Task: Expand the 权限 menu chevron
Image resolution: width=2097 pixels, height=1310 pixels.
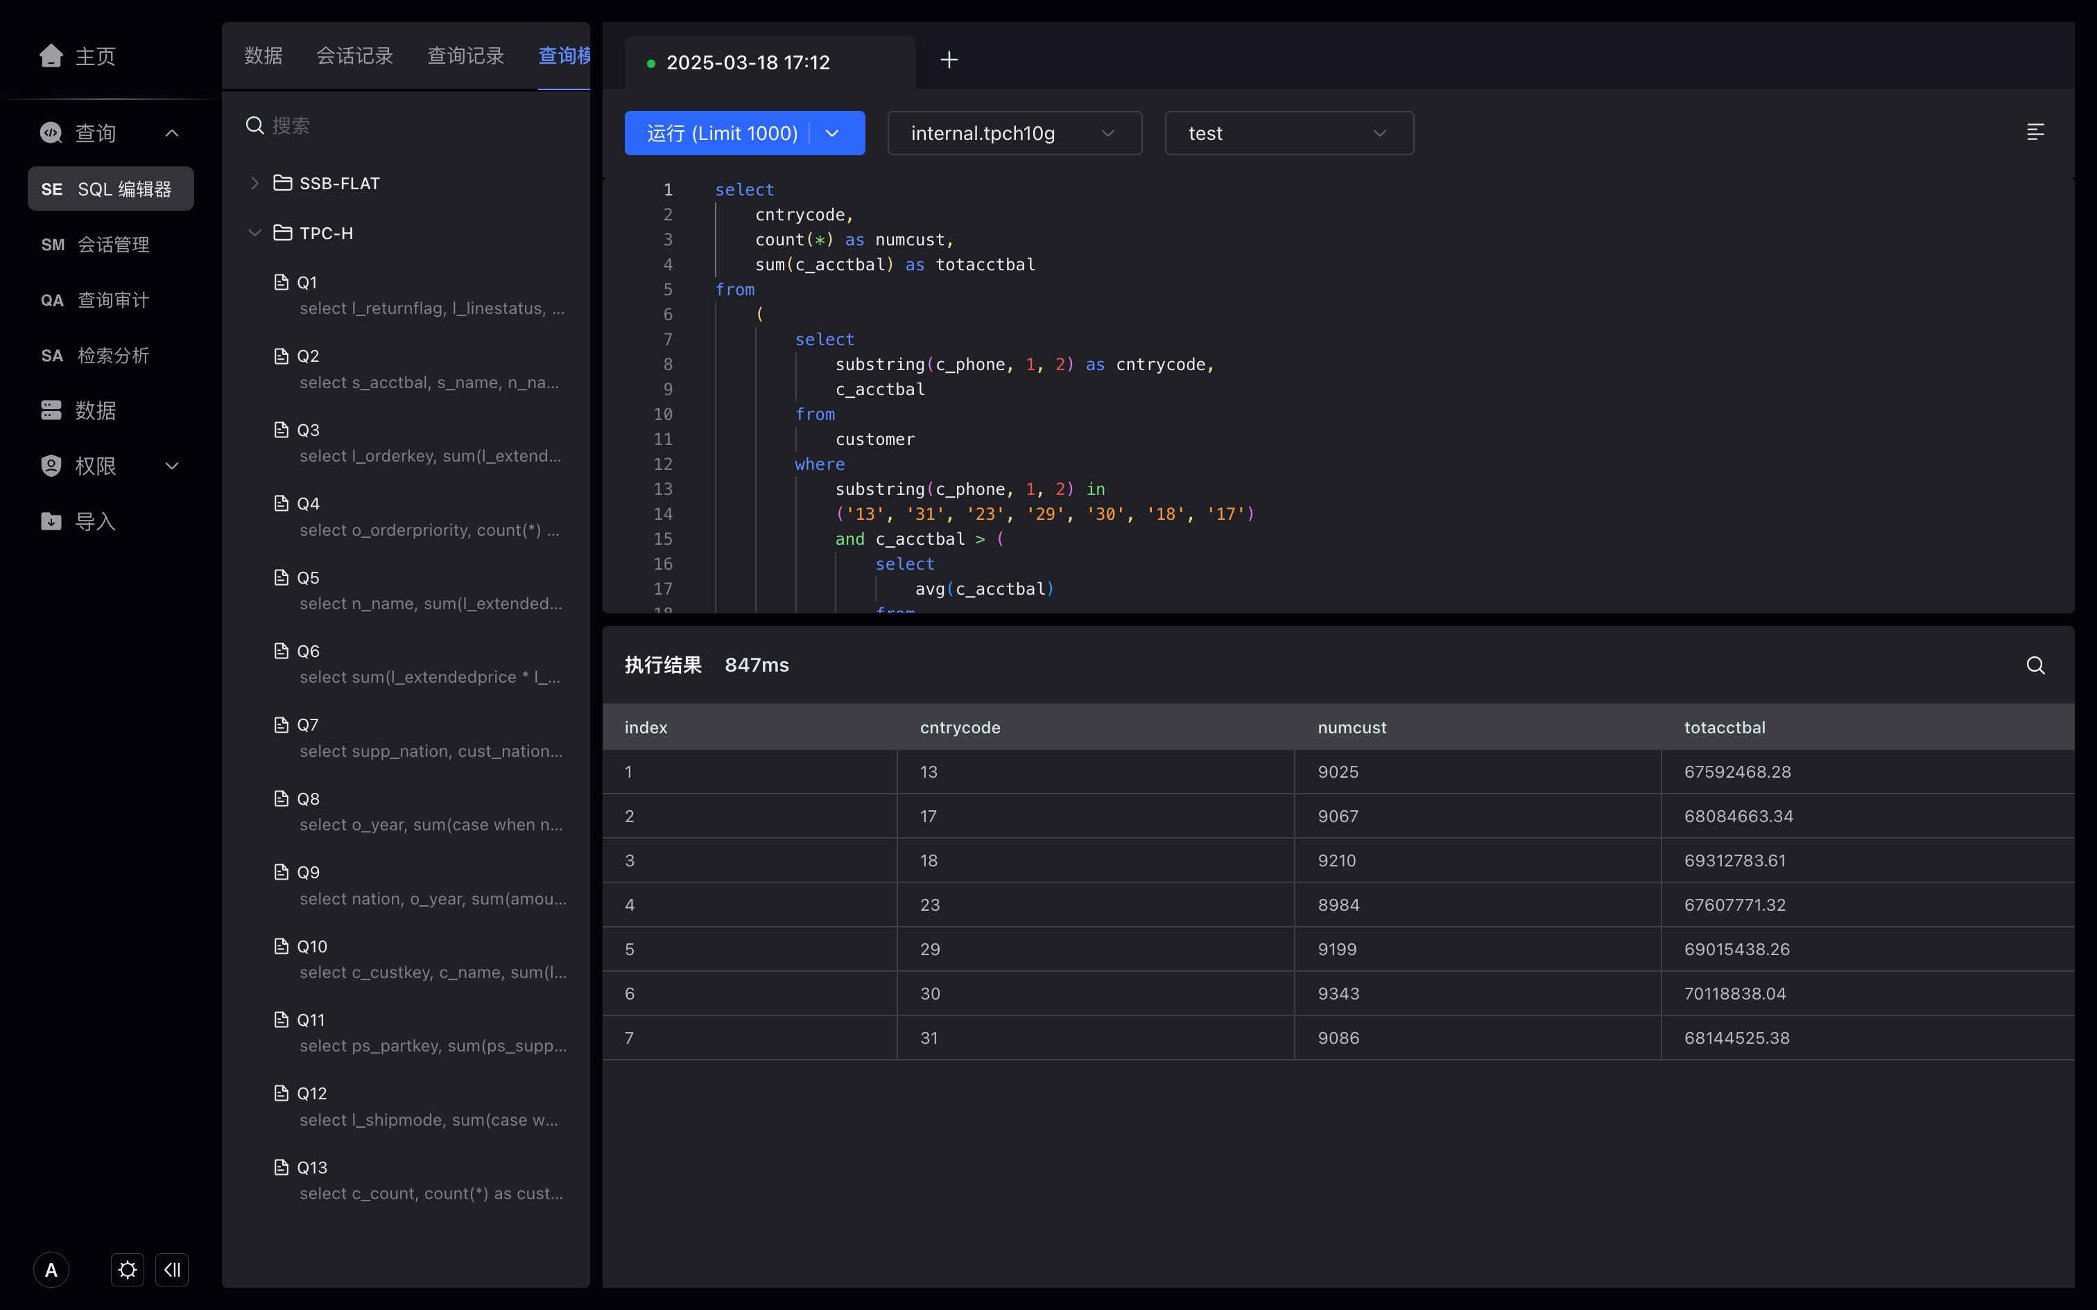Action: (171, 466)
